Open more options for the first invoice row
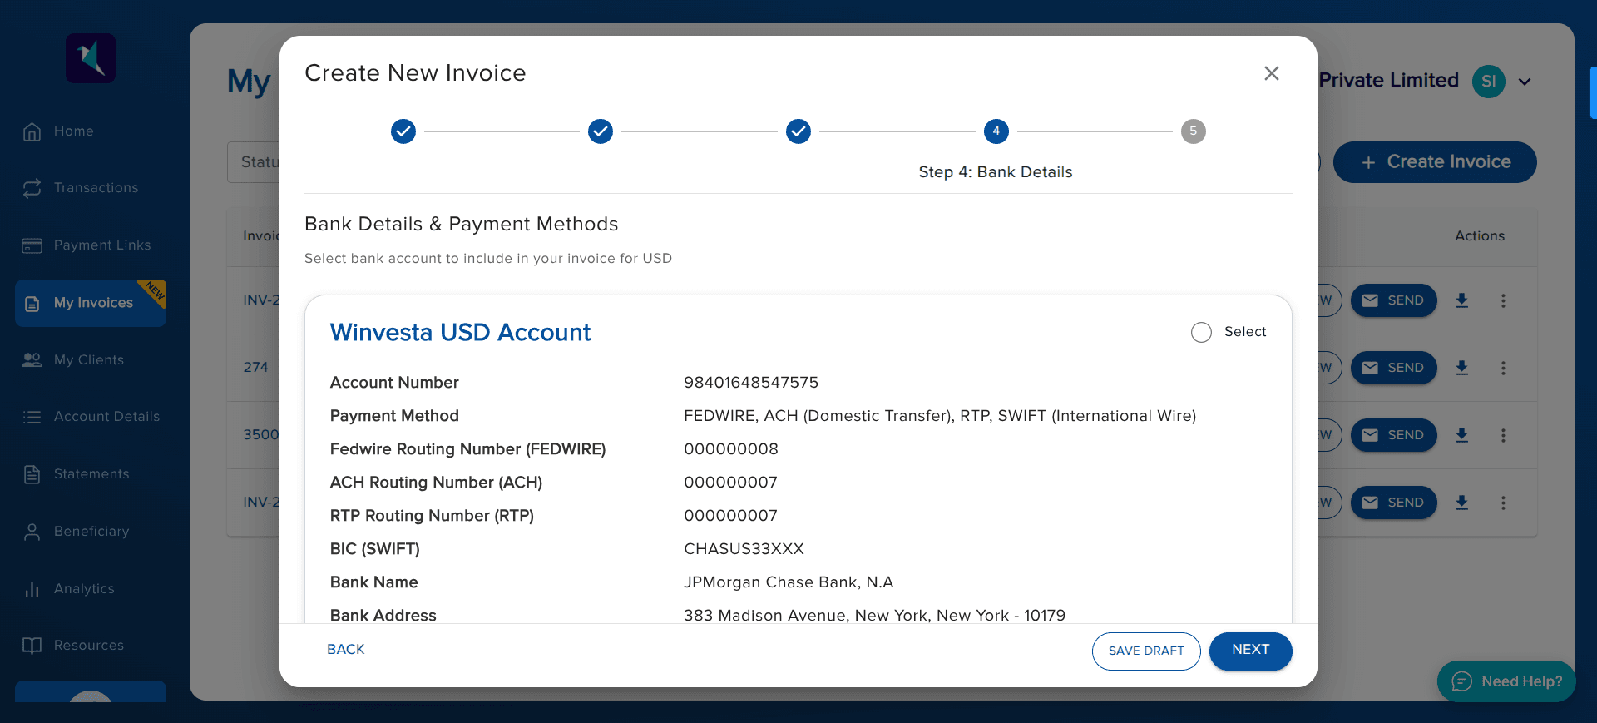 point(1503,300)
